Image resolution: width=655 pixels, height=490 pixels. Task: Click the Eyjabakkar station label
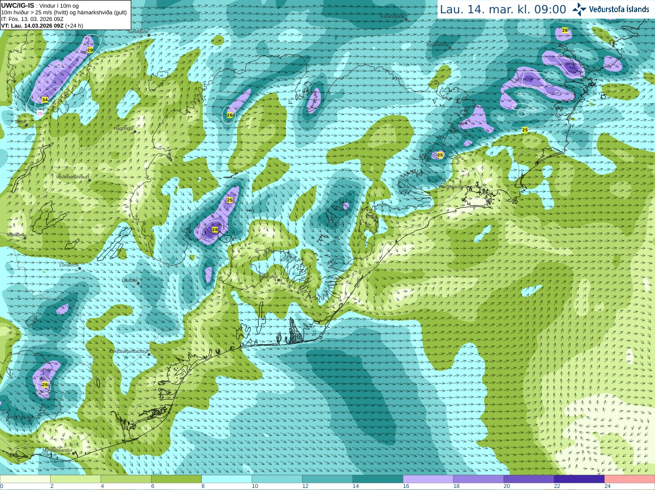pos(438,44)
